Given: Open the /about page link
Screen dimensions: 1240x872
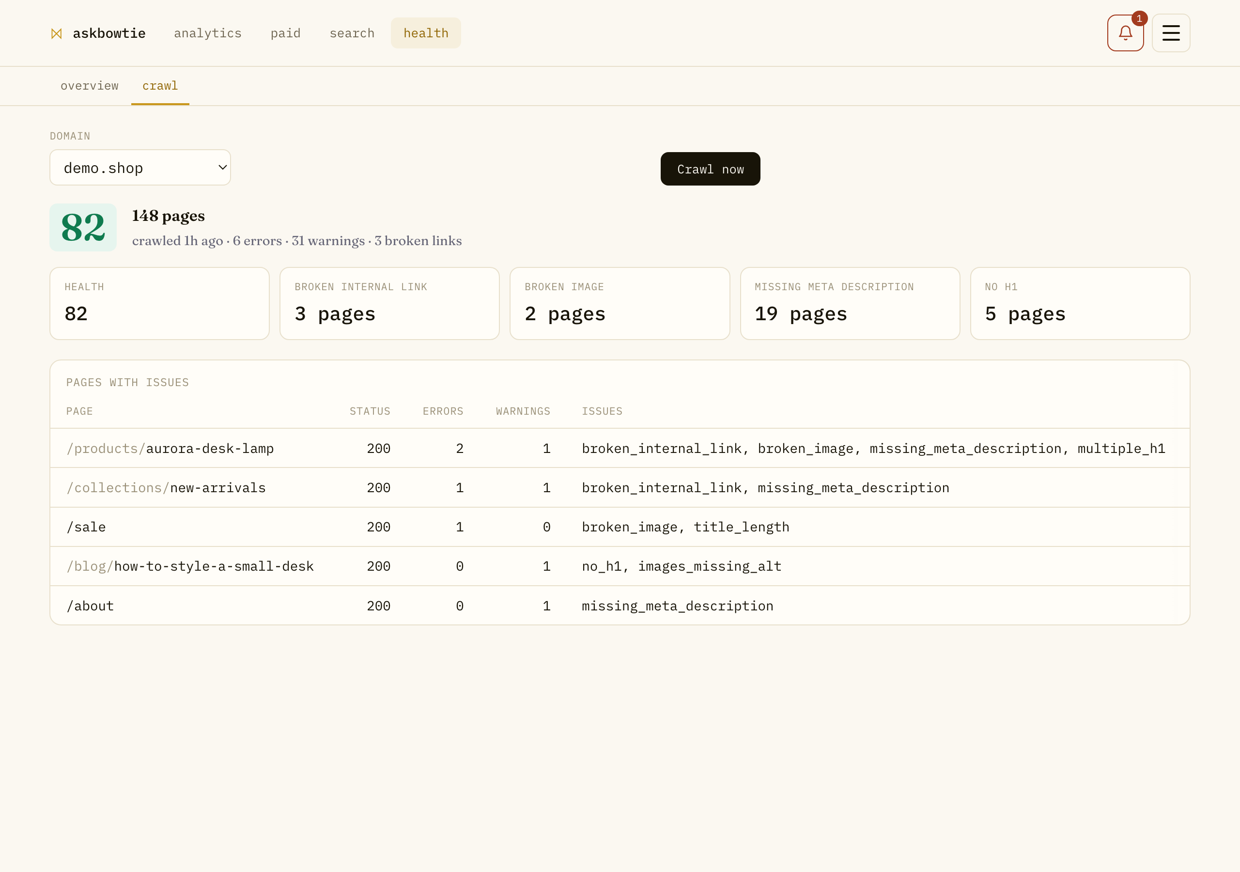Looking at the screenshot, I should click(x=90, y=606).
